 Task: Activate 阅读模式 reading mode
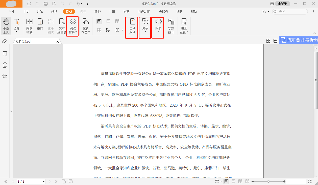click(29, 25)
